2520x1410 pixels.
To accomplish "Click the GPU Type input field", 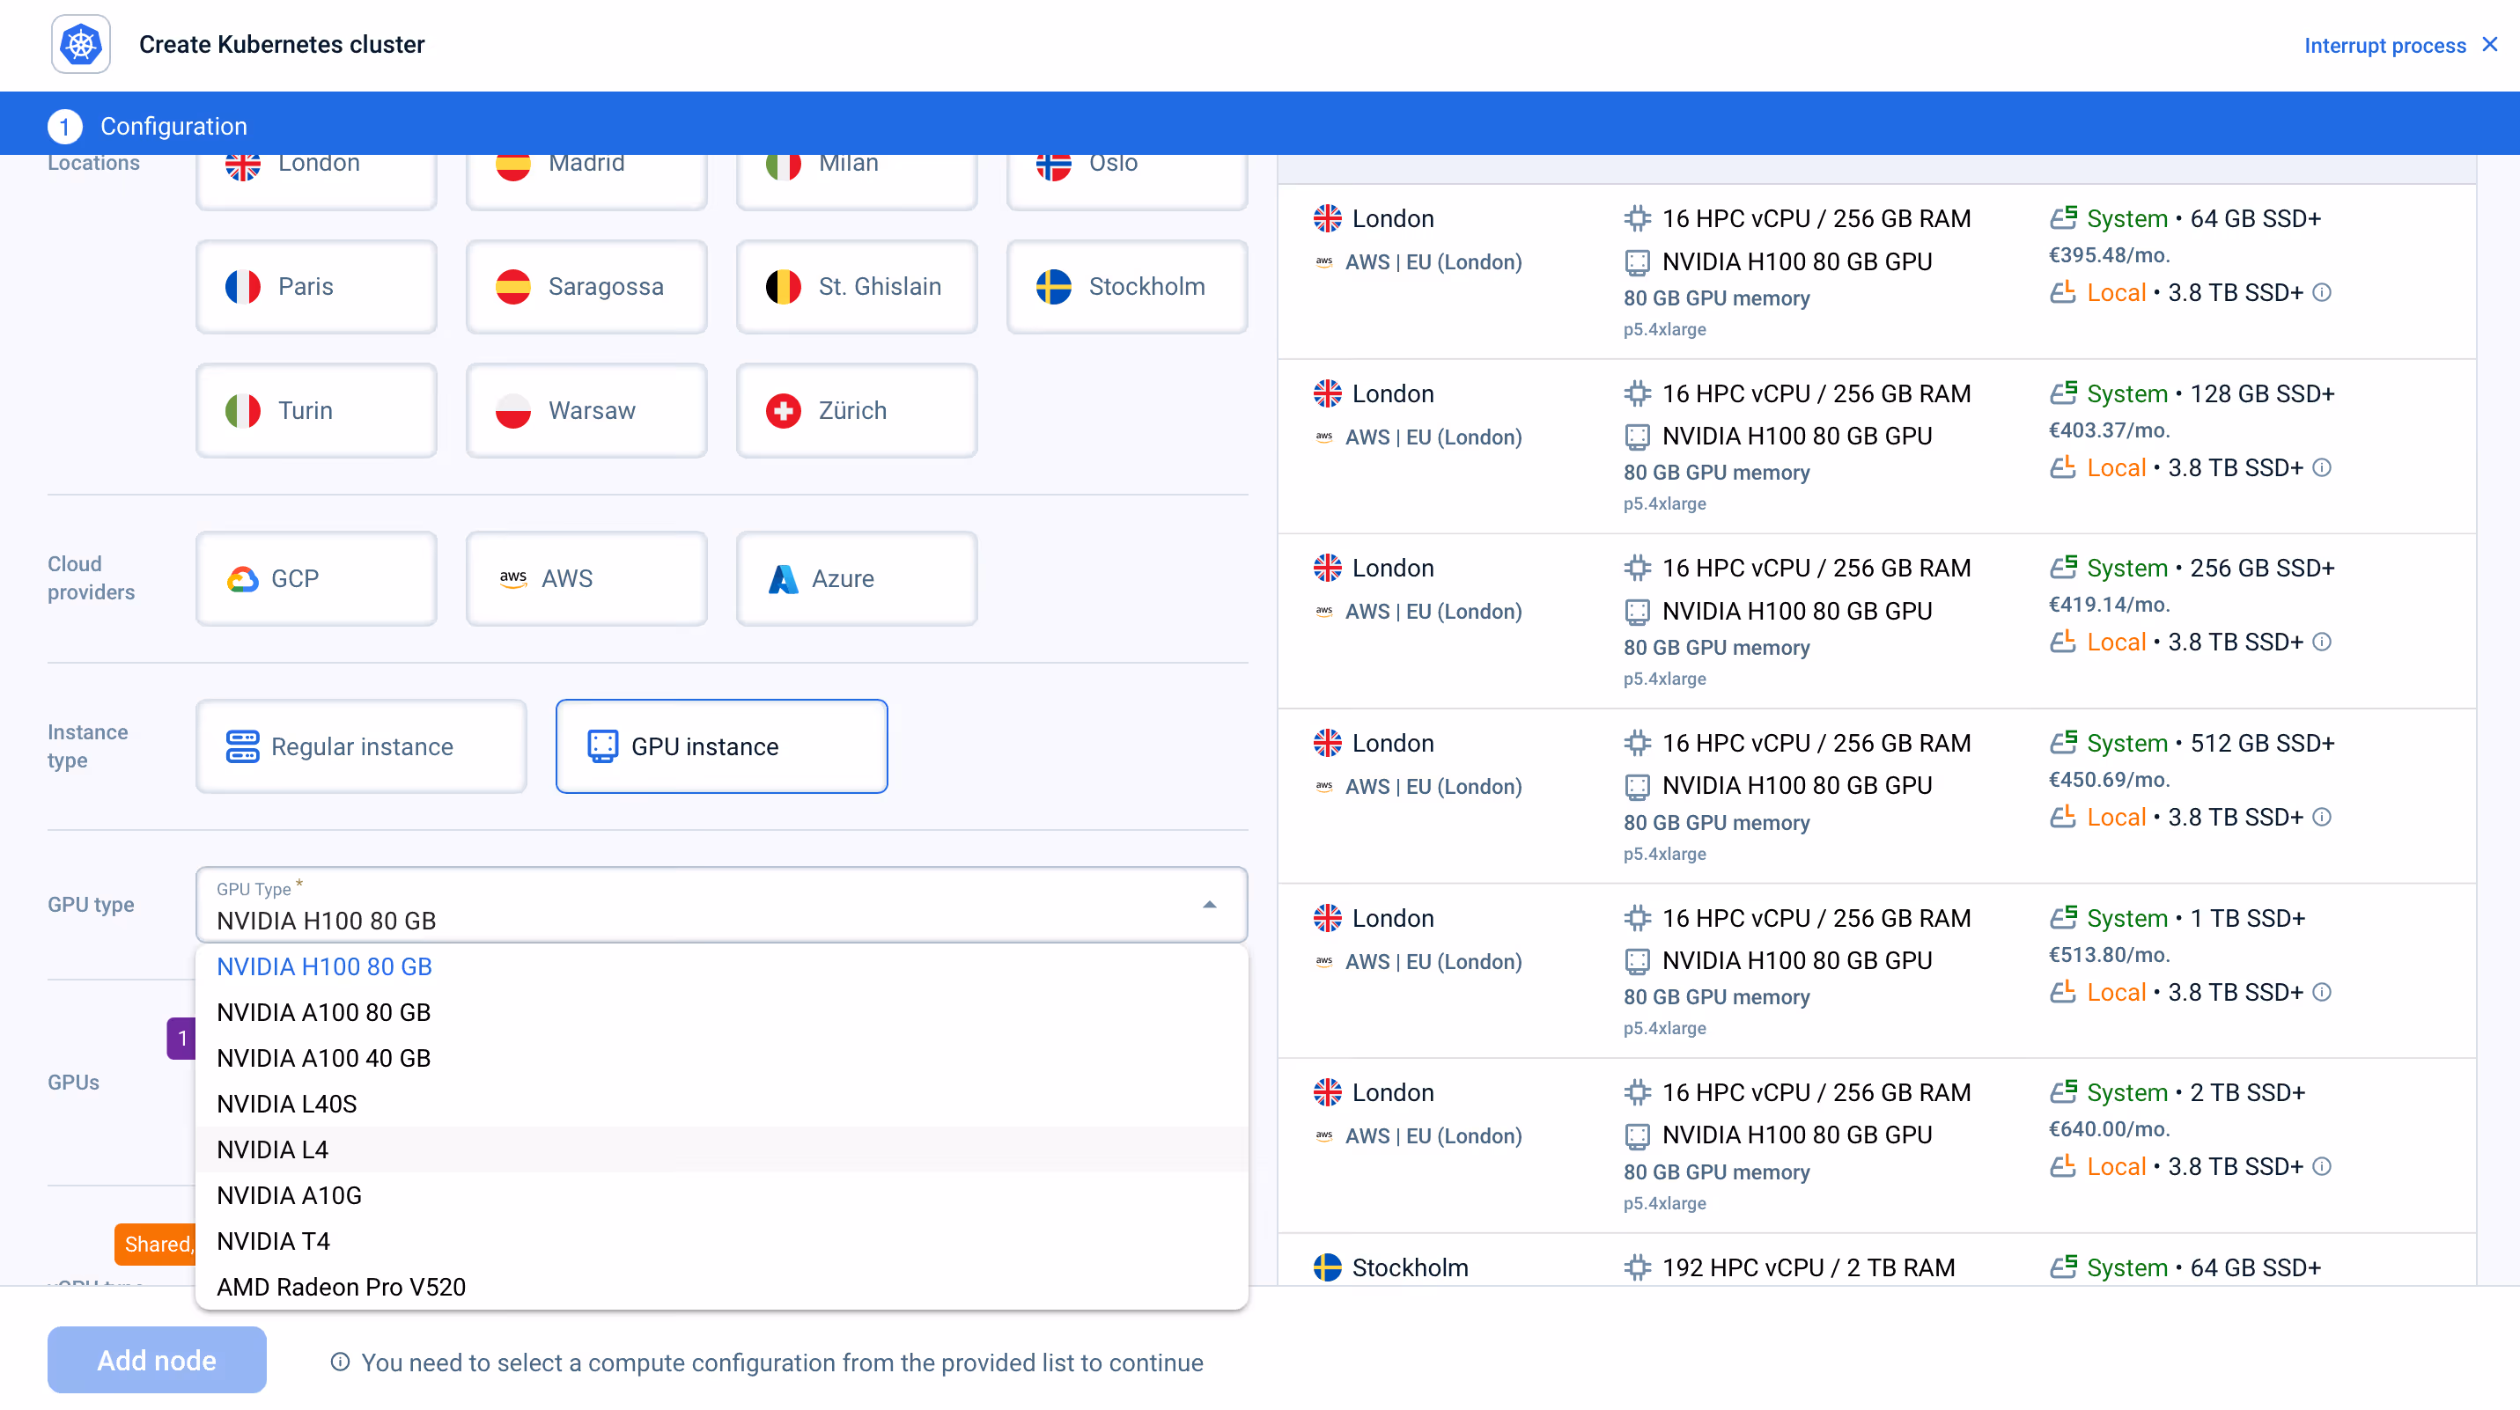I will click(x=721, y=905).
